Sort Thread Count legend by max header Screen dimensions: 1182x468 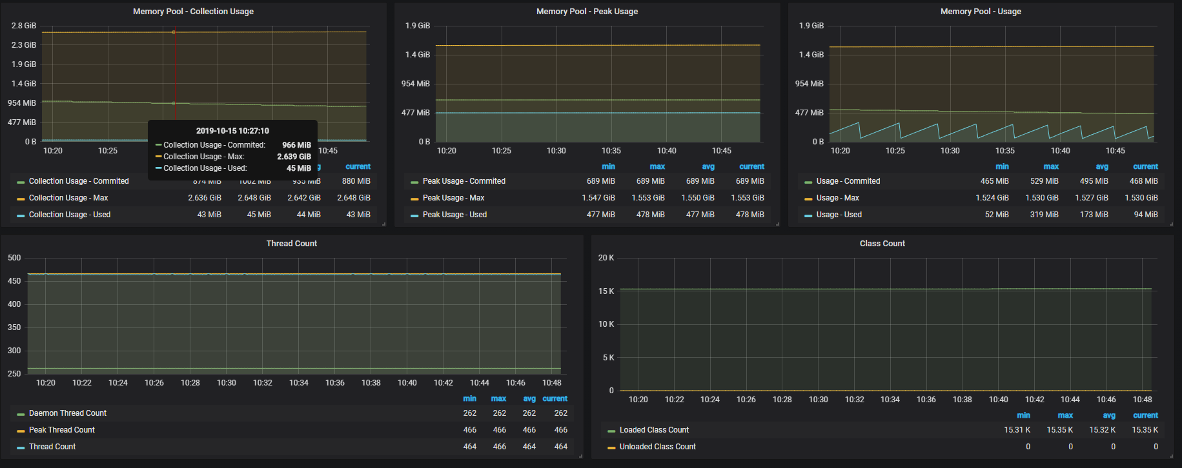(498, 398)
